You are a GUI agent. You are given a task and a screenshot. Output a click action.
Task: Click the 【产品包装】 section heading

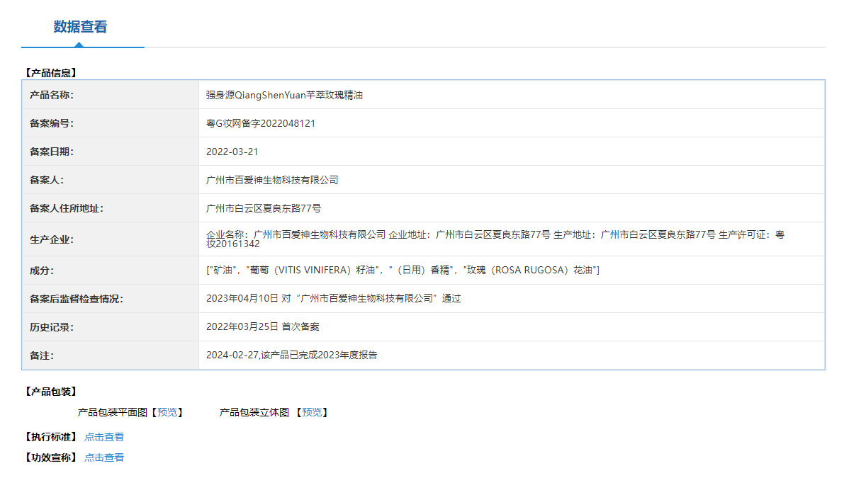tap(51, 392)
